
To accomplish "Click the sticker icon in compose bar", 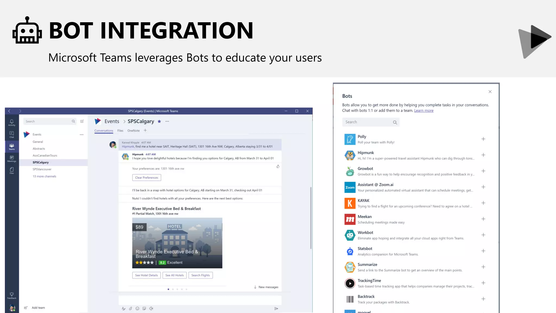I will pos(144,308).
